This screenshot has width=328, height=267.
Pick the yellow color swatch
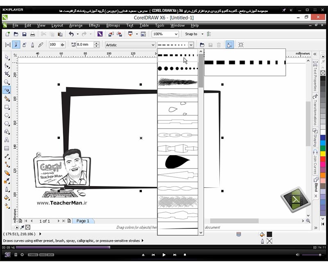[323, 154]
